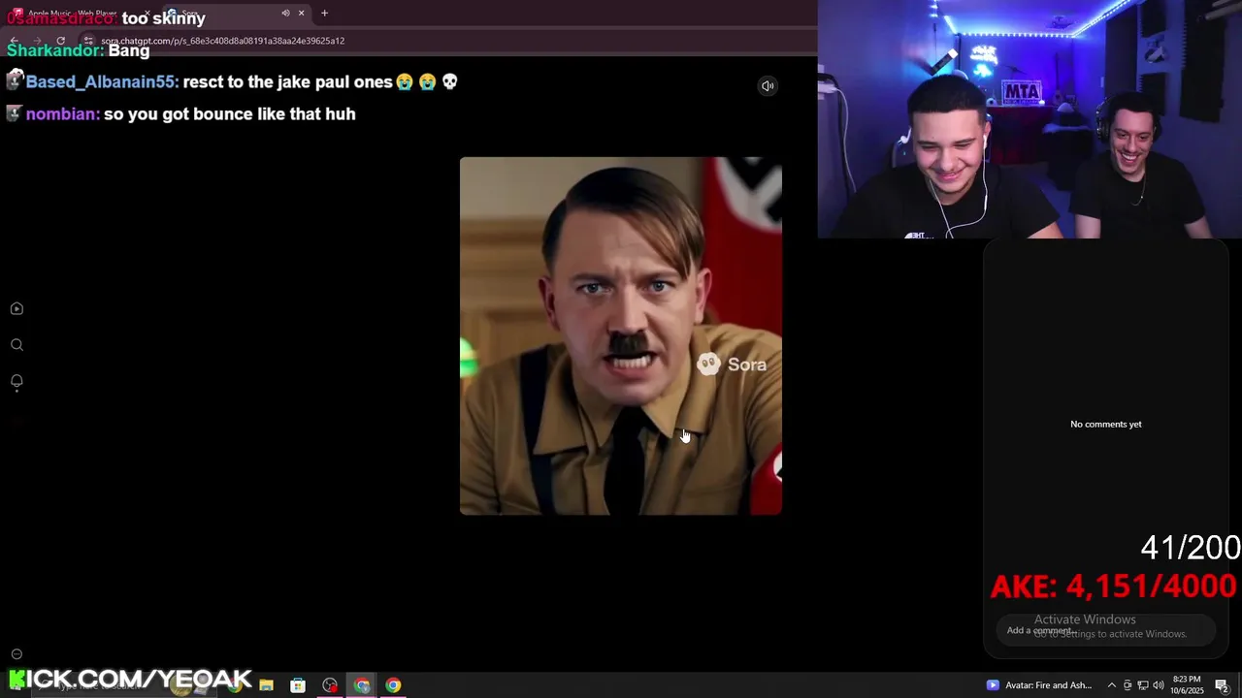Show hidden system tray icons
The height and width of the screenshot is (698, 1242).
[x=1112, y=685]
